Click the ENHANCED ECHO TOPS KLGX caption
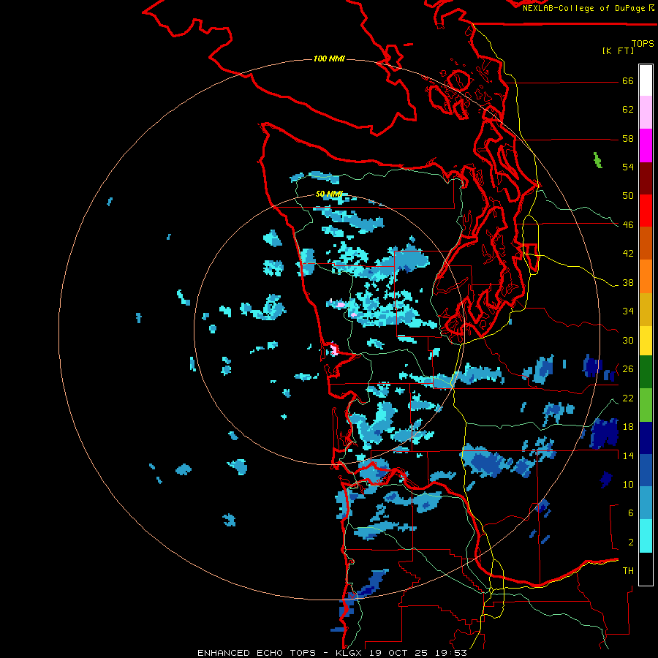 point(332,653)
